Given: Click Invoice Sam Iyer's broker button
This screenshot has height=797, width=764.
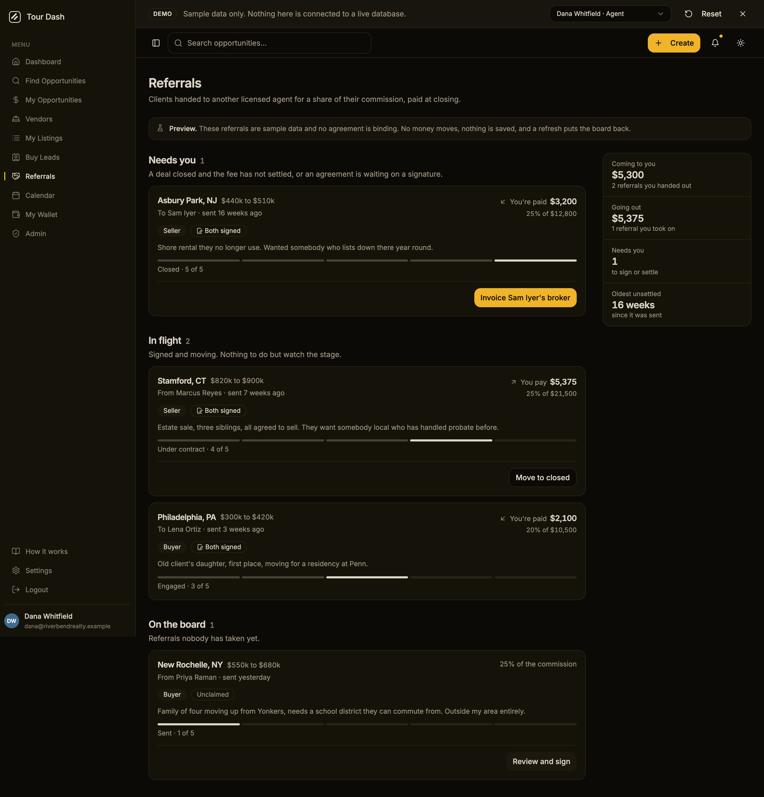Looking at the screenshot, I should click(x=525, y=298).
